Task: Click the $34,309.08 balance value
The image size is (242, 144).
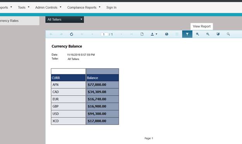Action: (x=97, y=92)
